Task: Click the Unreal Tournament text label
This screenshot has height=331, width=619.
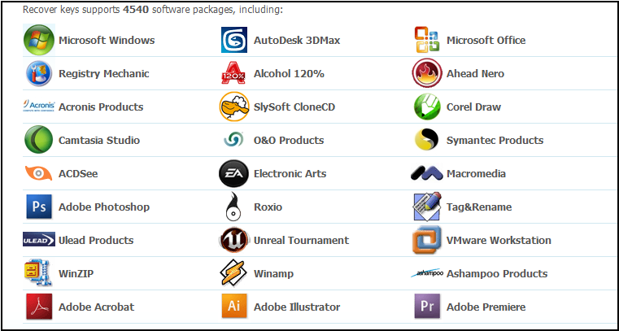Action: point(301,240)
